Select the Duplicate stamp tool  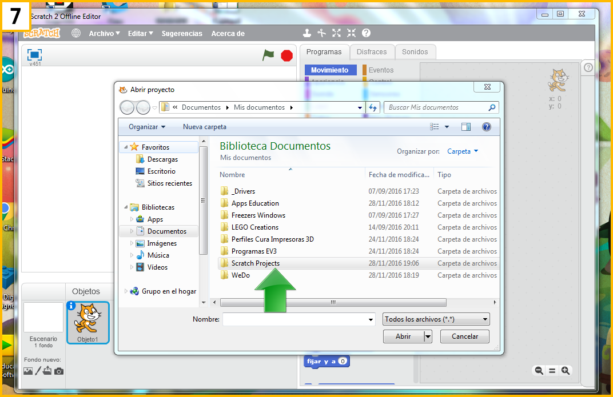click(x=307, y=33)
